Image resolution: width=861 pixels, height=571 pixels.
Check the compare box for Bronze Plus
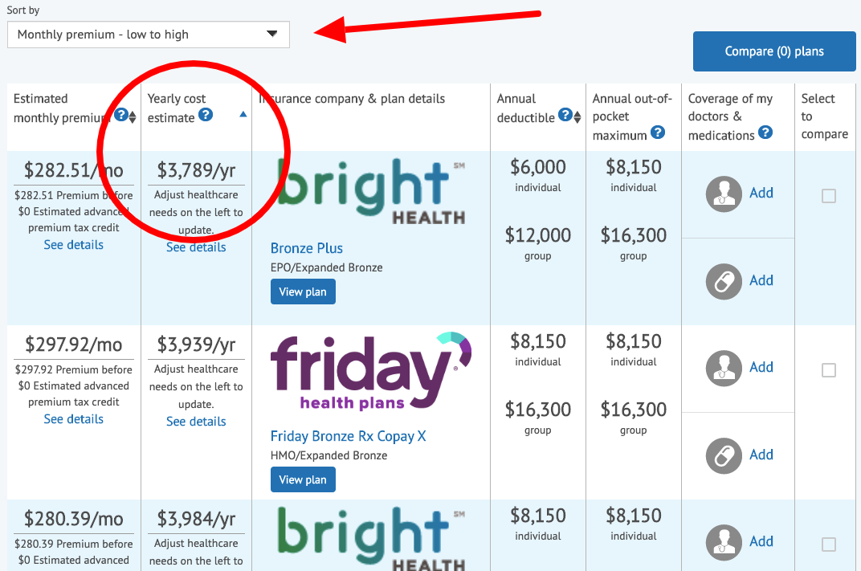coord(829,196)
